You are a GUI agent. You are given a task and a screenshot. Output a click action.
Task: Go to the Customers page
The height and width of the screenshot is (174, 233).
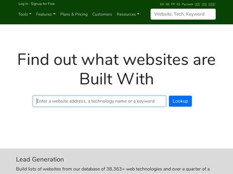[102, 14]
